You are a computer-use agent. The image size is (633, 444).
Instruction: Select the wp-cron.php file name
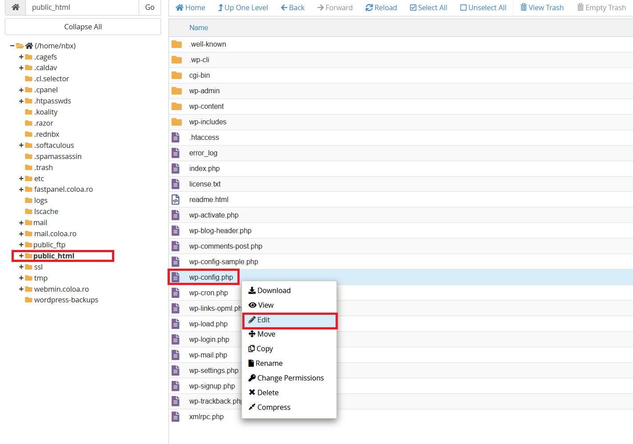pyautogui.click(x=208, y=293)
